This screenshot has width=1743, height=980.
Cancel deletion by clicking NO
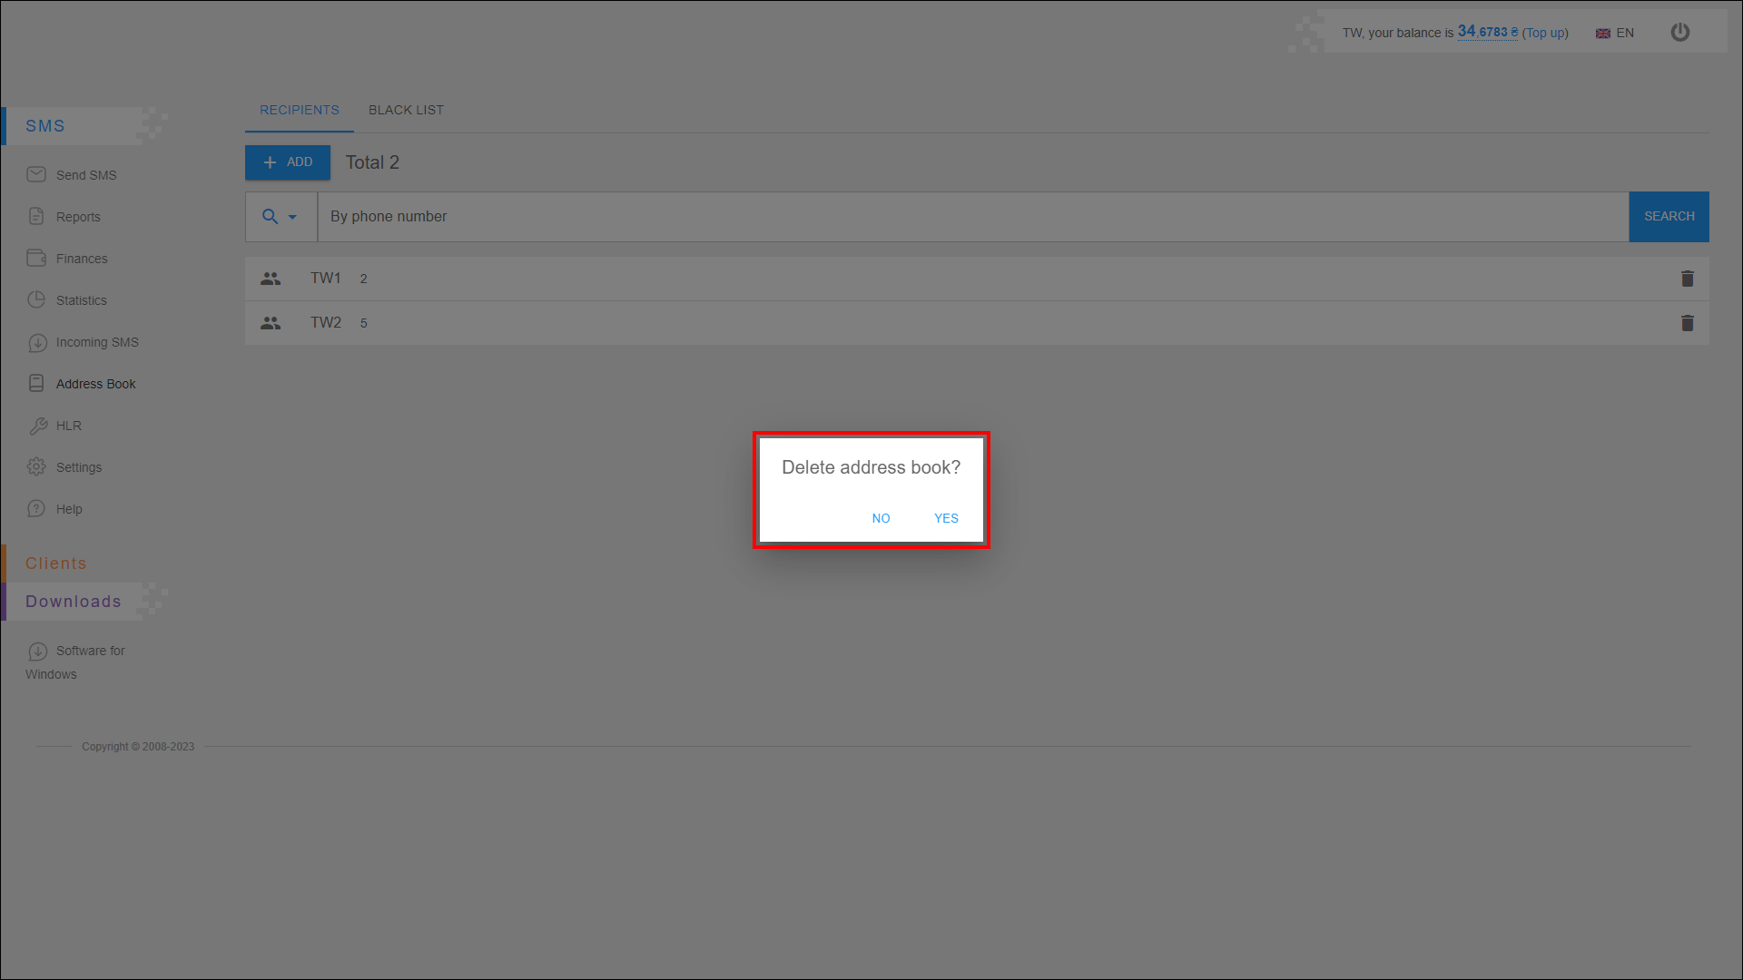click(x=881, y=518)
